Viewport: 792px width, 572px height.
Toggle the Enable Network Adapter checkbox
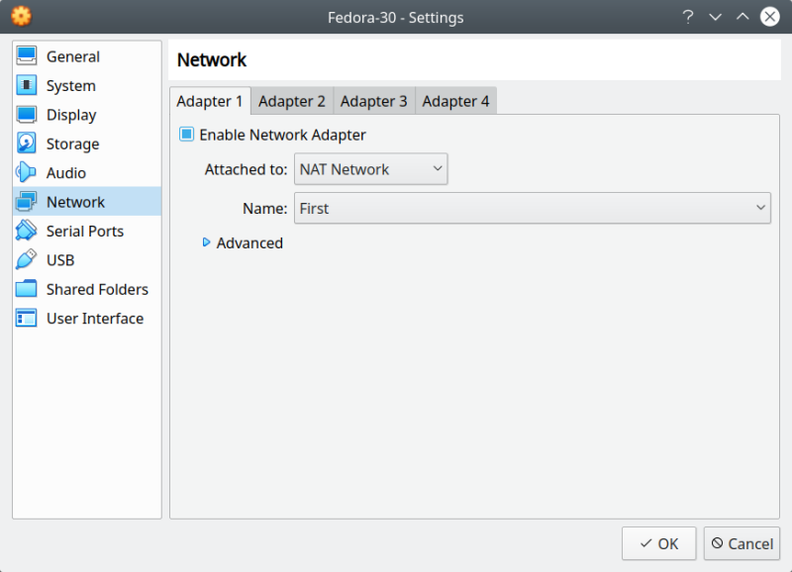pos(186,135)
